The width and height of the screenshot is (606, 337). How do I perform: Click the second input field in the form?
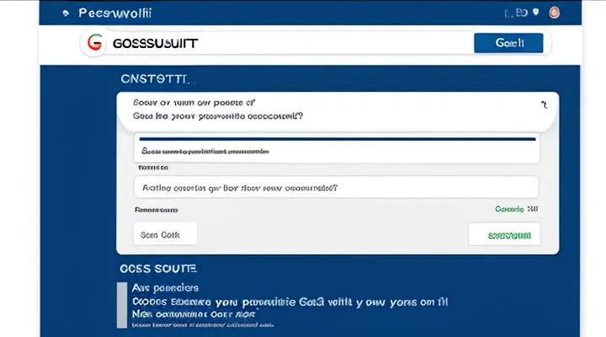[x=336, y=188]
